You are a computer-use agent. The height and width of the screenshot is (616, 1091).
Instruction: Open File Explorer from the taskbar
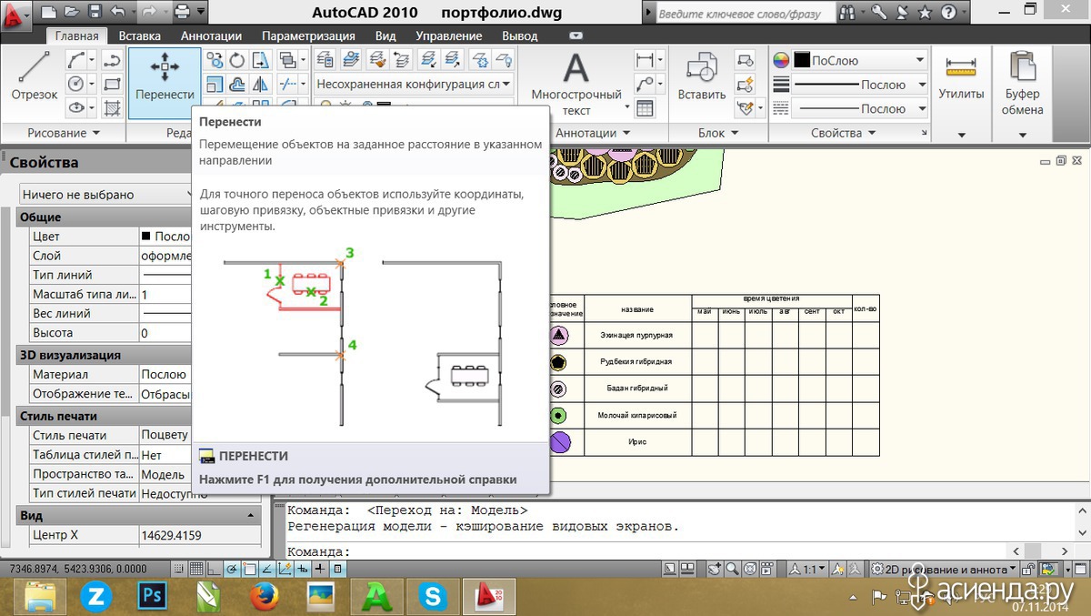coord(40,596)
